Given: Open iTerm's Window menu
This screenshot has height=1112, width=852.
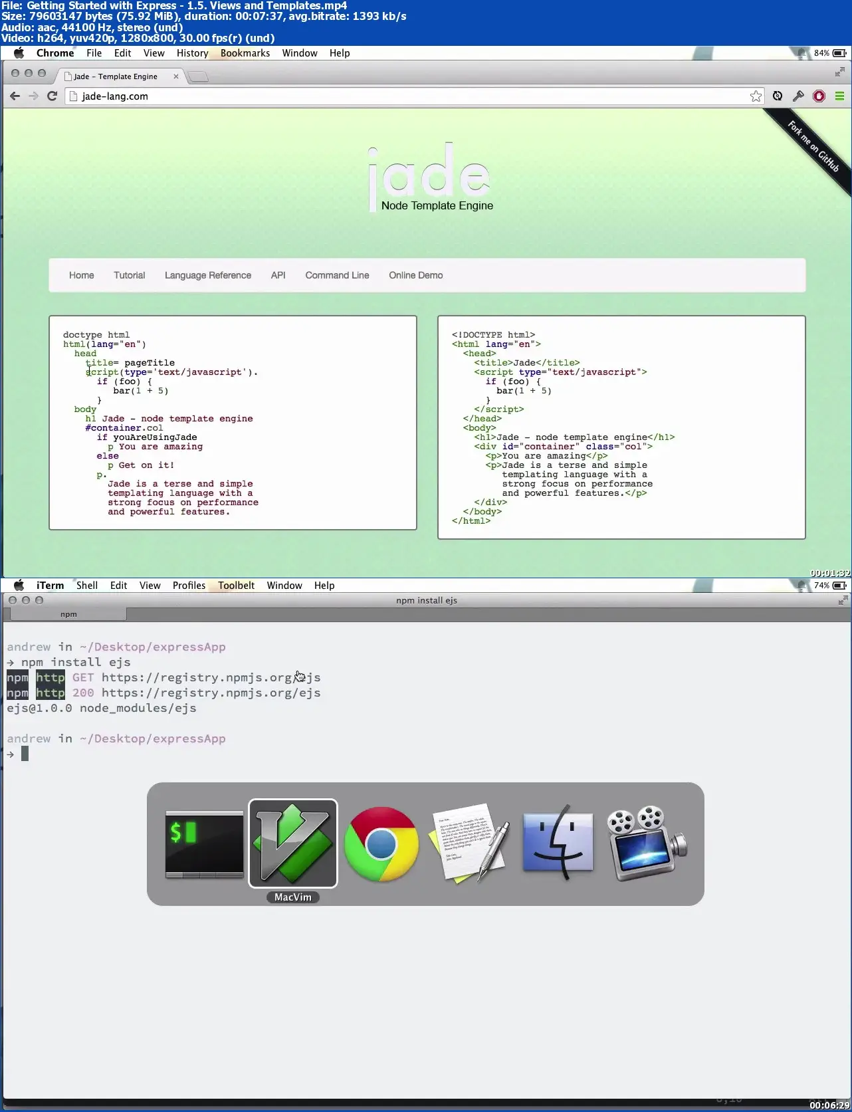Looking at the screenshot, I should [284, 586].
